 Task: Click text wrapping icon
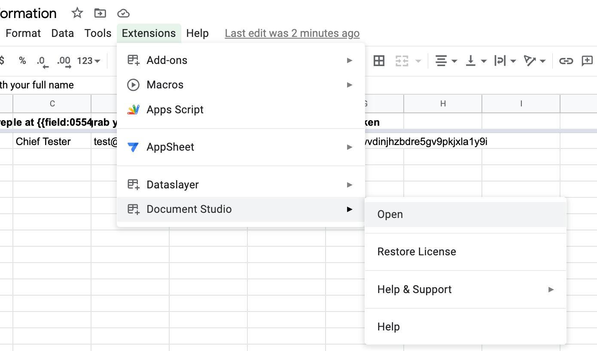pyautogui.click(x=500, y=61)
